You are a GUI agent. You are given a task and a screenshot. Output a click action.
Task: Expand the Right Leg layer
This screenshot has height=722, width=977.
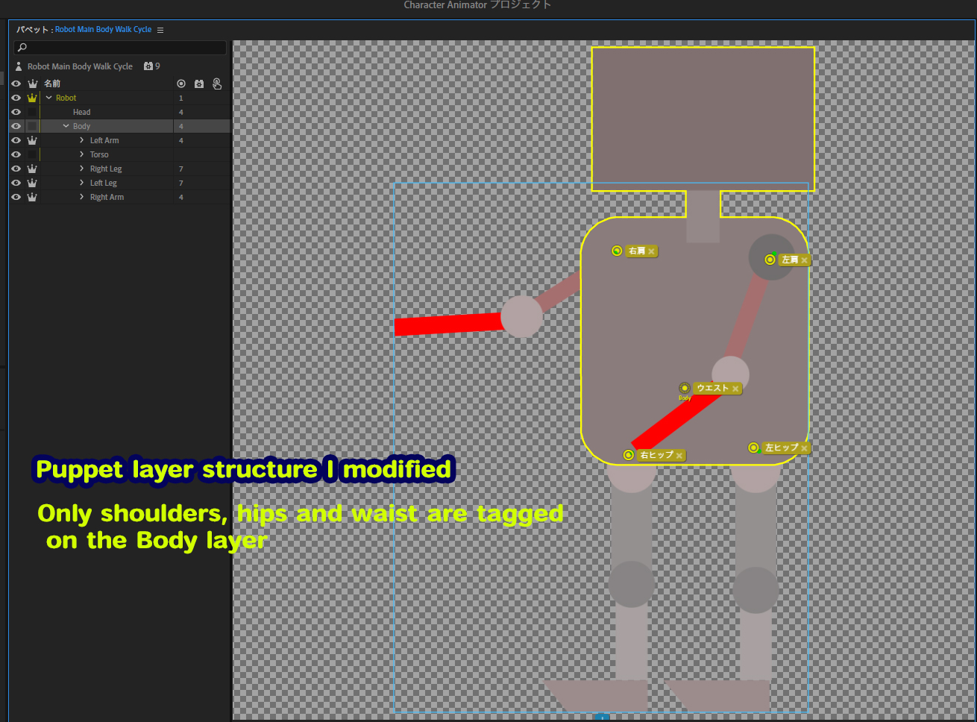tap(82, 169)
